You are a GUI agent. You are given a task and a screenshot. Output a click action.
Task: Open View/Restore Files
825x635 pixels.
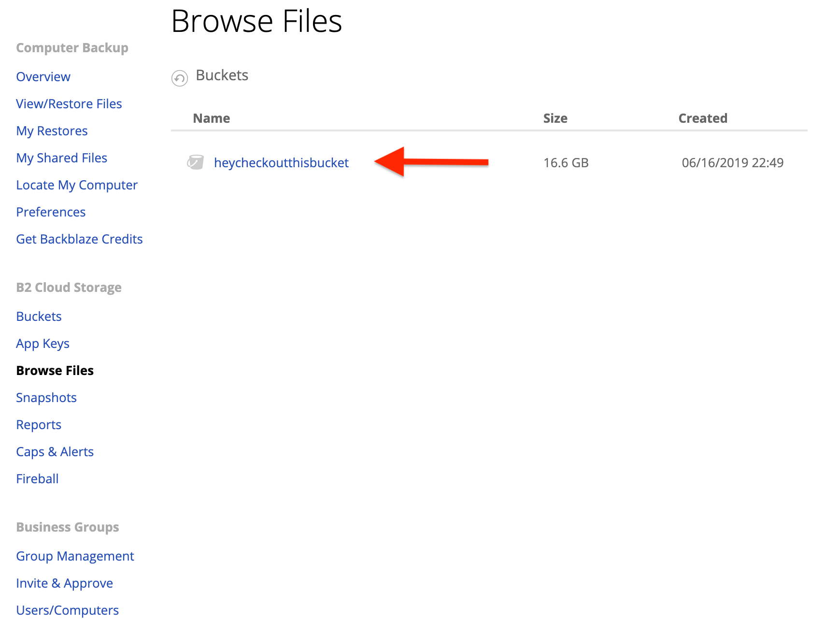tap(69, 104)
